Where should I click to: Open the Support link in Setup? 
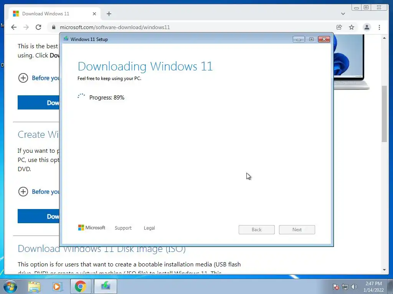[123, 228]
